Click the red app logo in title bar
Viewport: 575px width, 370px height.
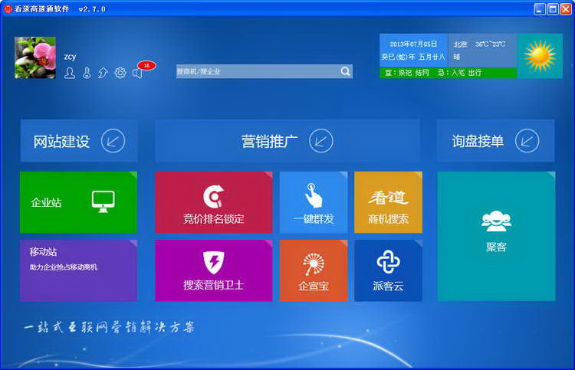pos(8,9)
